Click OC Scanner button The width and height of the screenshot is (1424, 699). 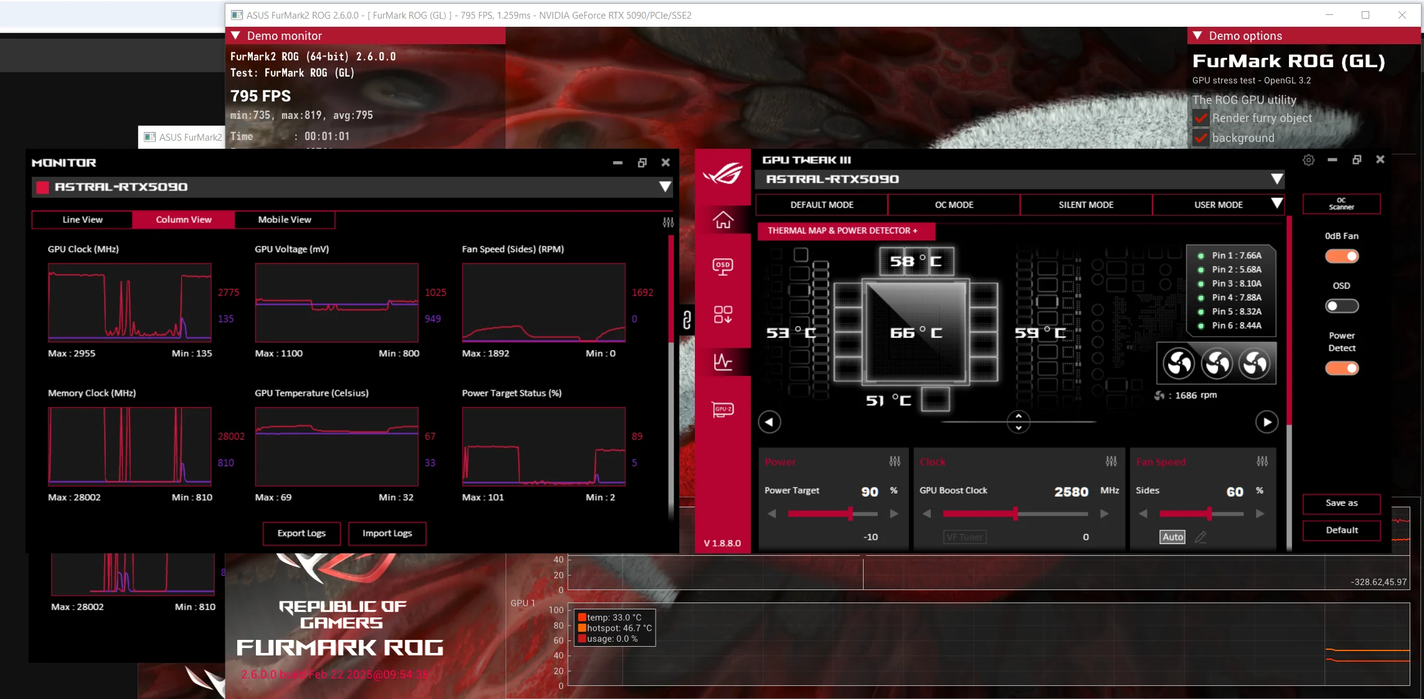click(1342, 204)
